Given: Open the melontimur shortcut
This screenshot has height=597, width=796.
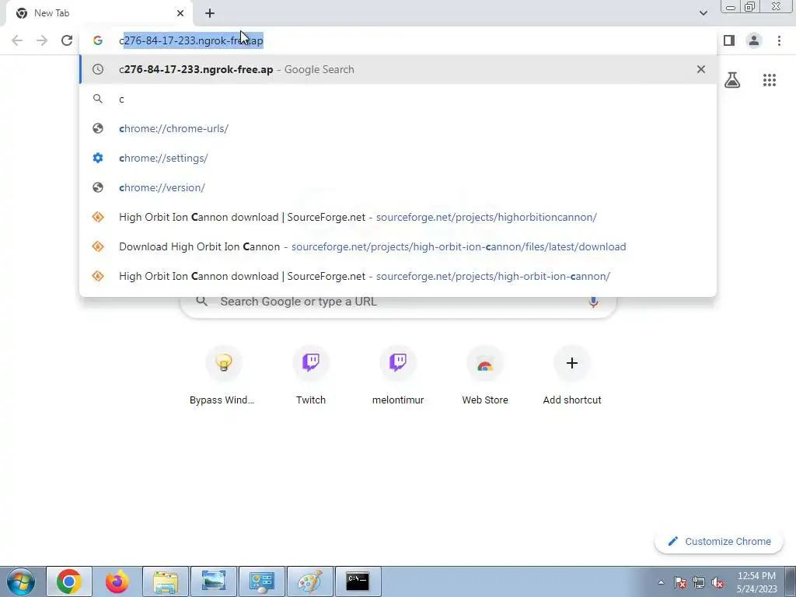Looking at the screenshot, I should click(398, 375).
